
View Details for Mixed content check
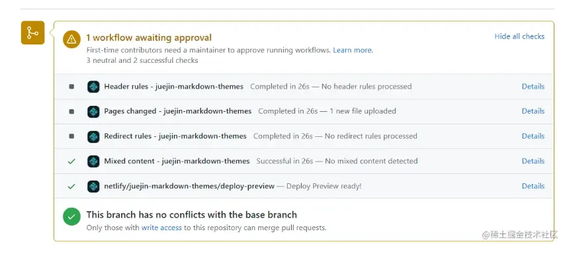point(533,161)
